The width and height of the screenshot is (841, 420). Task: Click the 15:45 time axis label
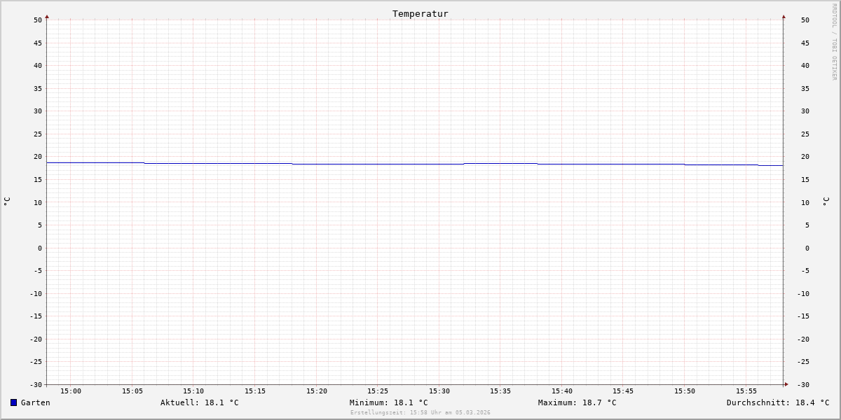tap(623, 391)
